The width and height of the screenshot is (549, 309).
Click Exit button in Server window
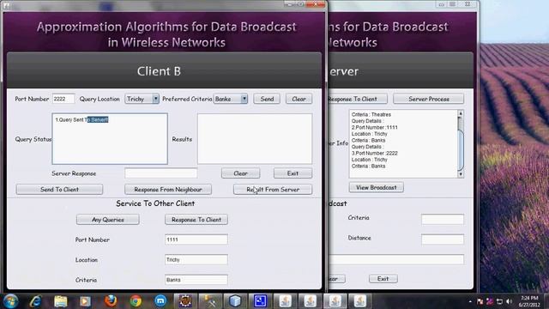coord(383,278)
